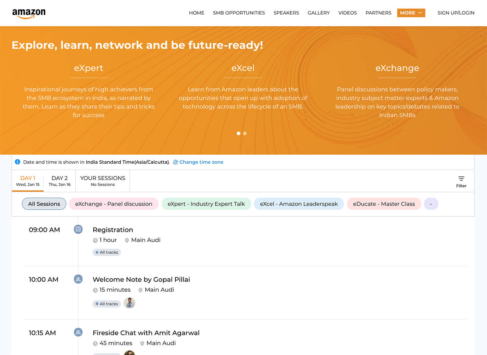Image resolution: width=487 pixels, height=355 pixels.
Task: Click the Registration session list icon
Action: tap(78, 229)
